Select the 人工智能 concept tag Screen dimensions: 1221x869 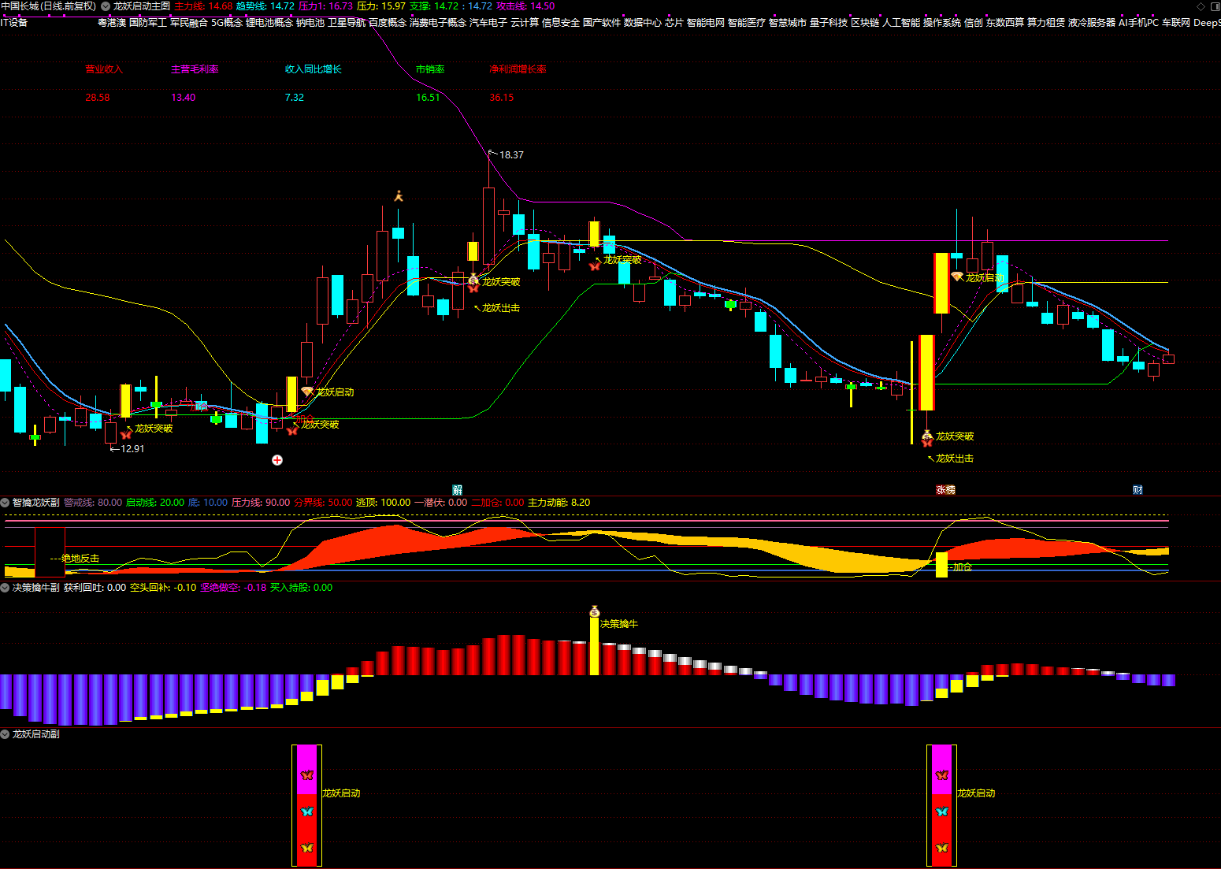[x=901, y=23]
